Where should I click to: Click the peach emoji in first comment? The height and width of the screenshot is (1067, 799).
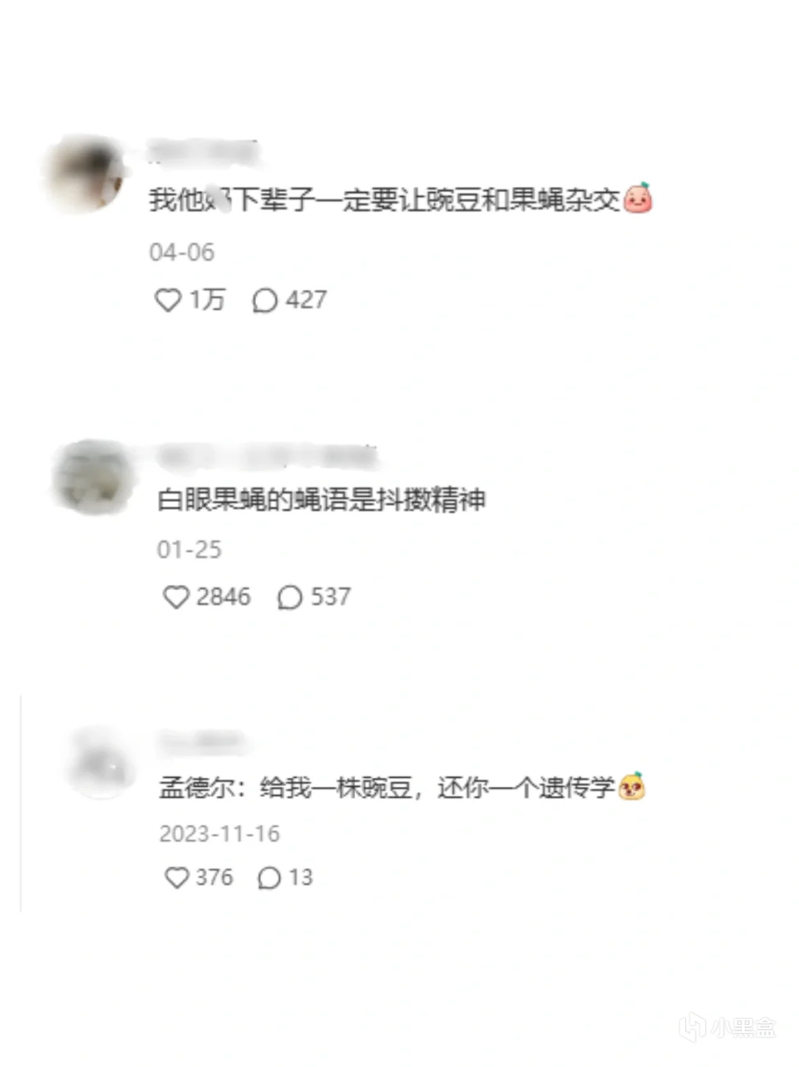coord(638,198)
